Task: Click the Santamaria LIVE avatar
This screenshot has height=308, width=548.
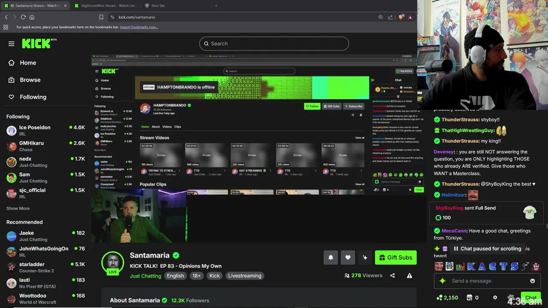Action: point(113,262)
